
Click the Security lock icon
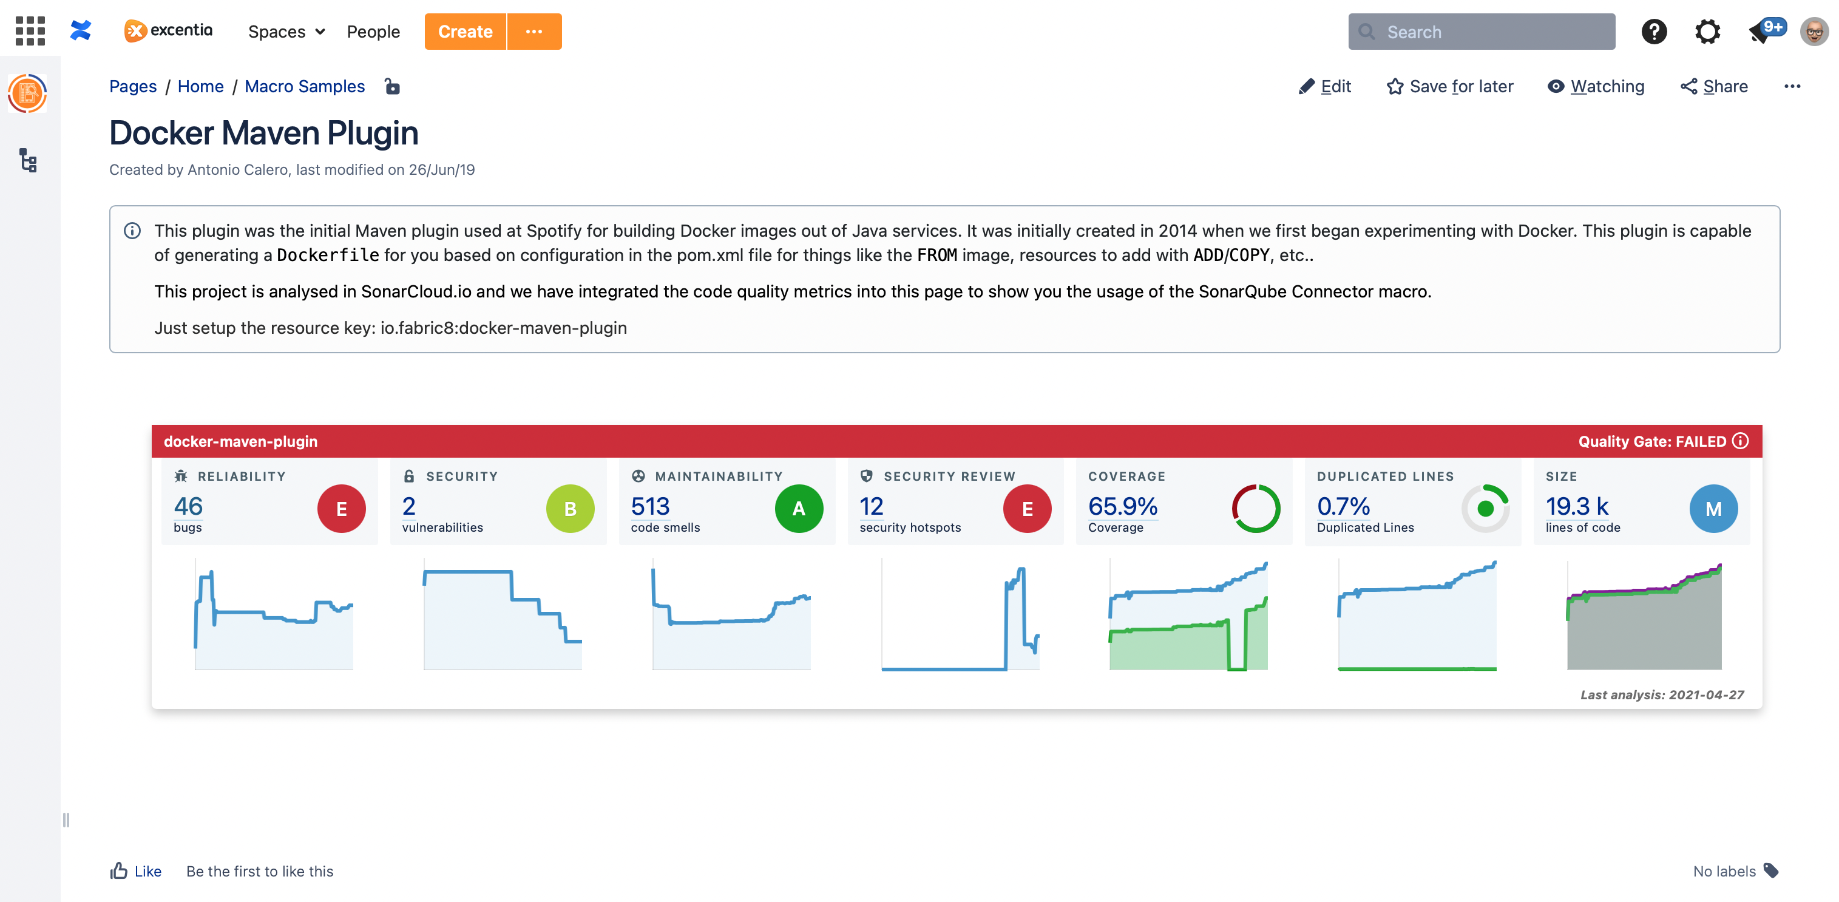click(409, 476)
